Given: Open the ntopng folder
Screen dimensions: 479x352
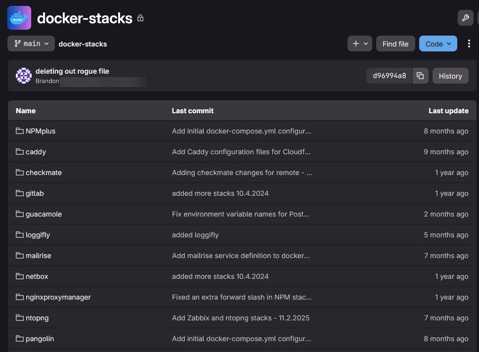Looking at the screenshot, I should pos(37,318).
